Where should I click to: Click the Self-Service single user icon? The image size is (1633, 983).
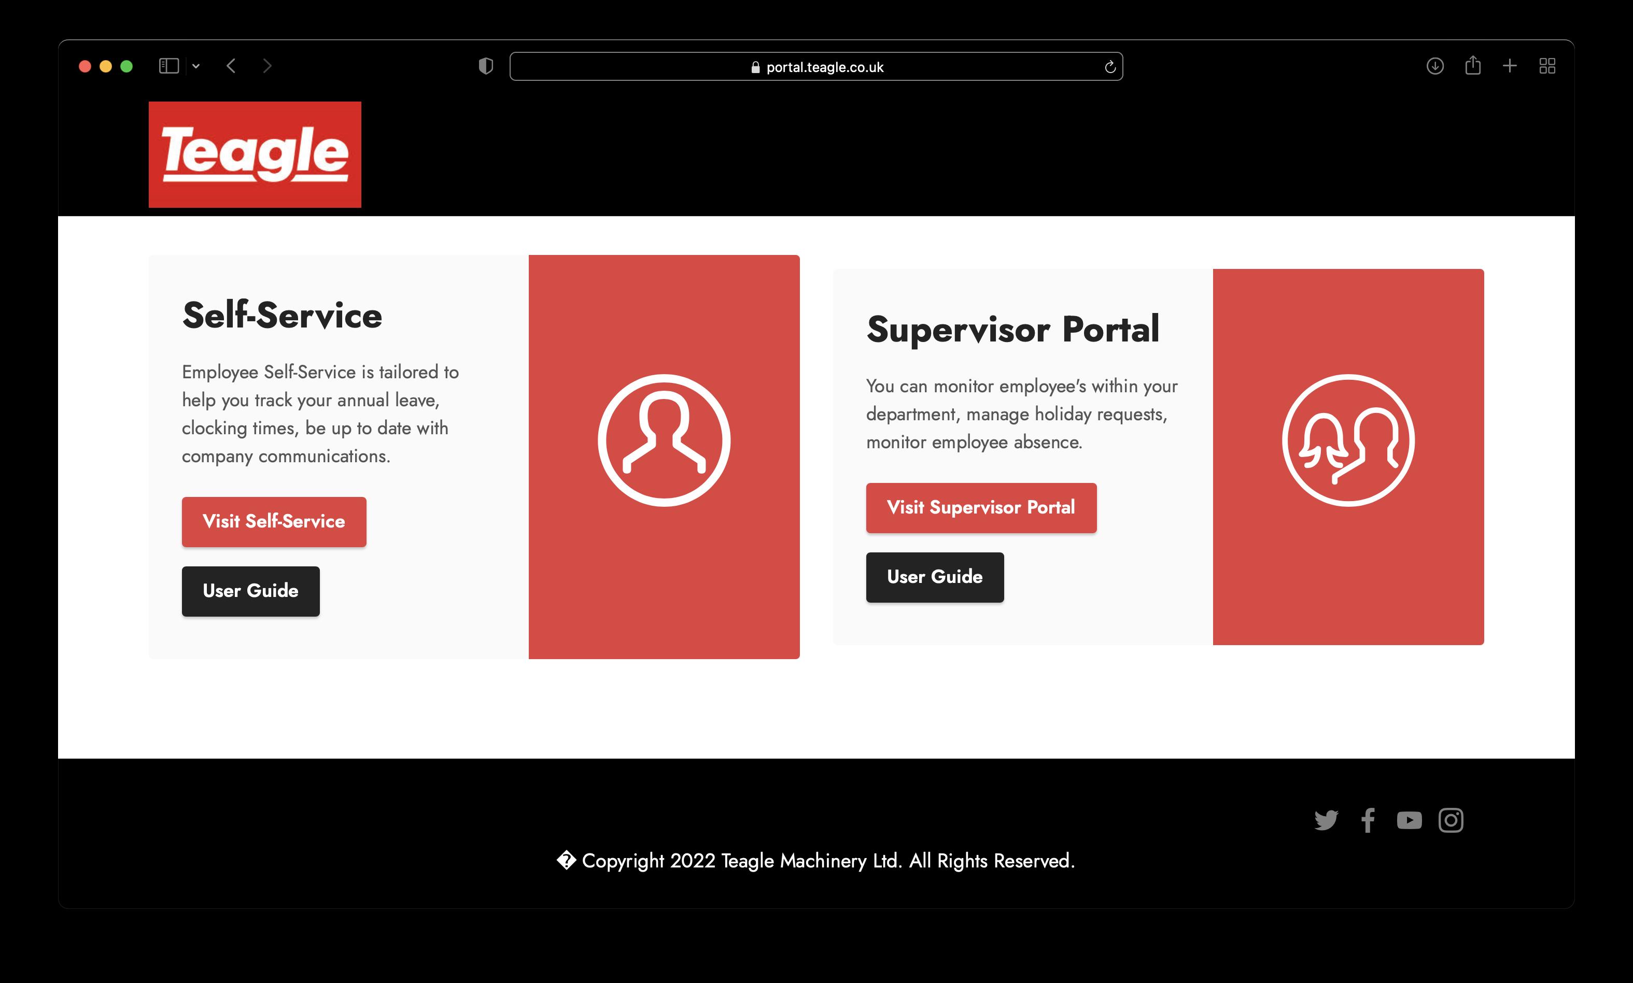point(664,440)
